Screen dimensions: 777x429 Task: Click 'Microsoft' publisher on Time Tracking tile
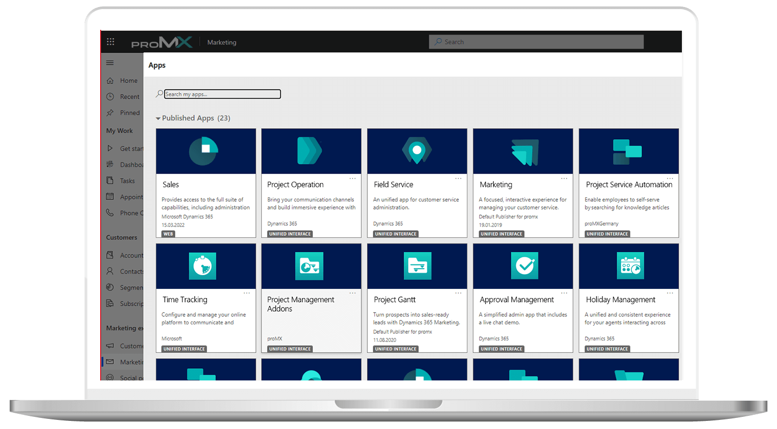[x=171, y=338]
